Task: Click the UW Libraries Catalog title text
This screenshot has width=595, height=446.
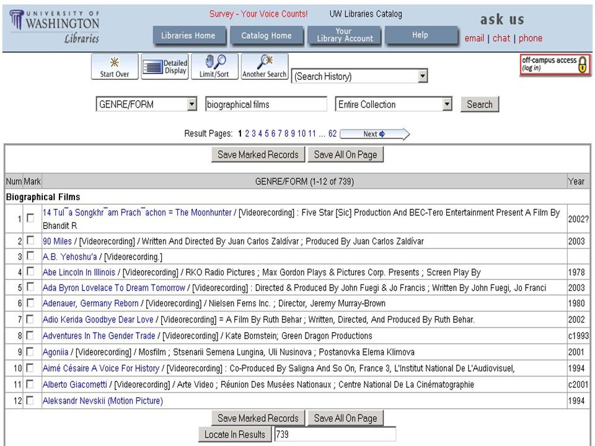Action: click(366, 14)
